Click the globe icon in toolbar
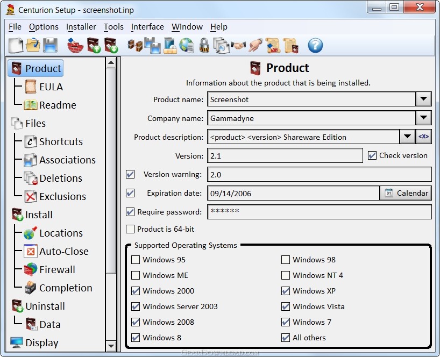Screen dimensions: 440x357 point(187,45)
